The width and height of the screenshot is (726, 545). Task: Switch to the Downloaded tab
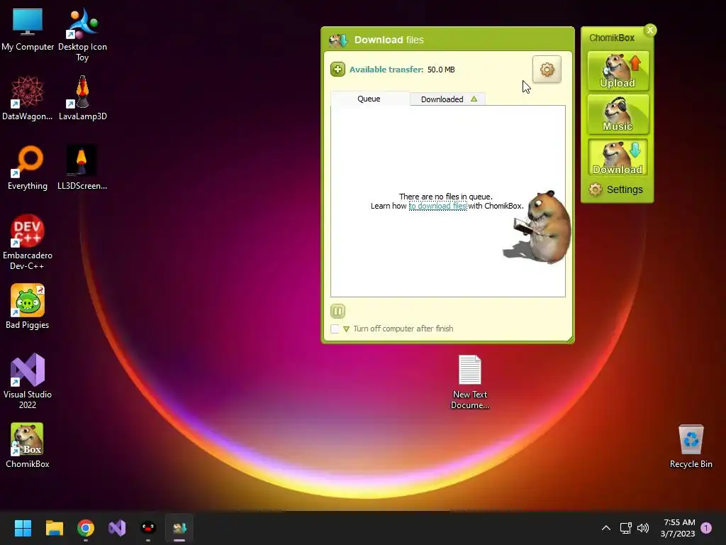(x=447, y=99)
